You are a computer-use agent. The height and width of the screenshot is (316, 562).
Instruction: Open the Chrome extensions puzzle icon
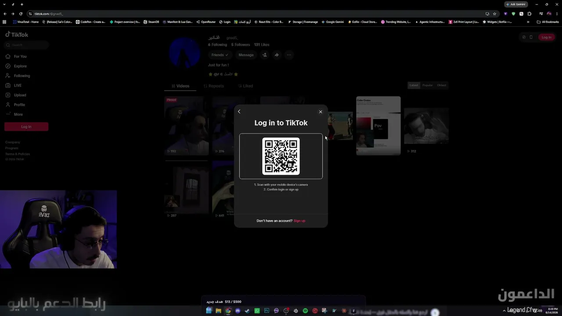pos(529,14)
